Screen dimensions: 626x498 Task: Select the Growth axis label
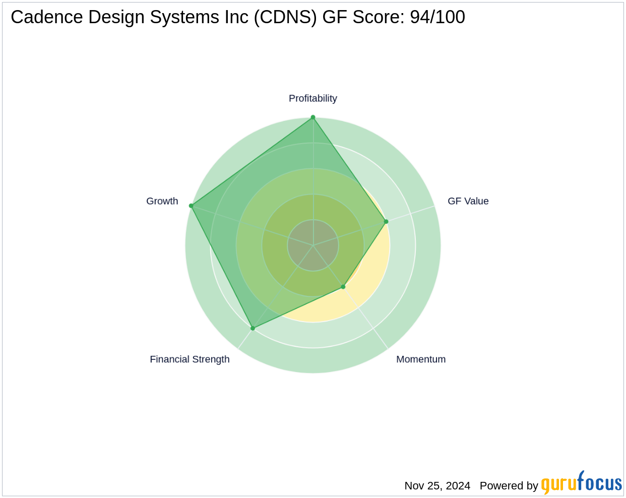(x=162, y=201)
